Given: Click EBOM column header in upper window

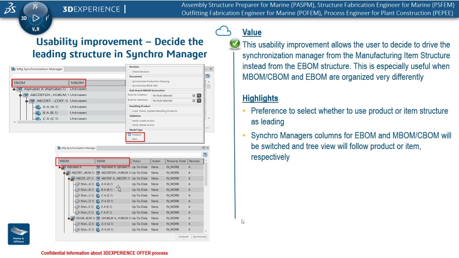Looking at the screenshot, I should tap(40, 83).
